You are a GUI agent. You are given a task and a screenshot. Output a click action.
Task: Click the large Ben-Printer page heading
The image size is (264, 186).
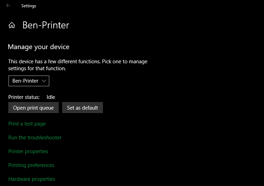coord(46,25)
